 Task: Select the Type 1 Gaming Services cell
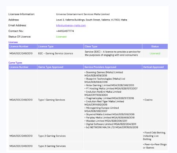point(52,100)
